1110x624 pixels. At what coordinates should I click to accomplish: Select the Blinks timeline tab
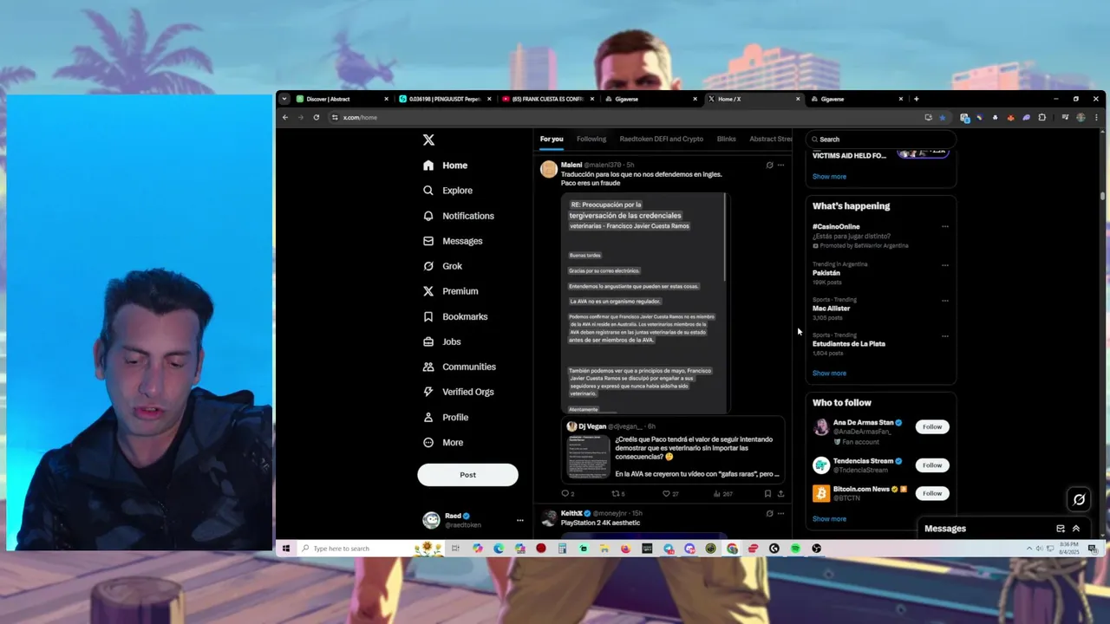click(726, 140)
